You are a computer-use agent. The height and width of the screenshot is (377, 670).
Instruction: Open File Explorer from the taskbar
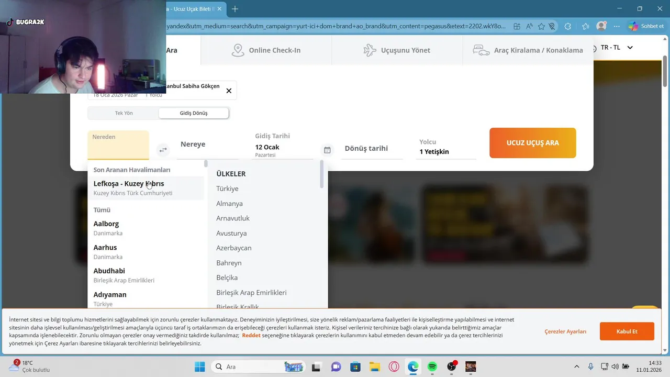tap(374, 367)
